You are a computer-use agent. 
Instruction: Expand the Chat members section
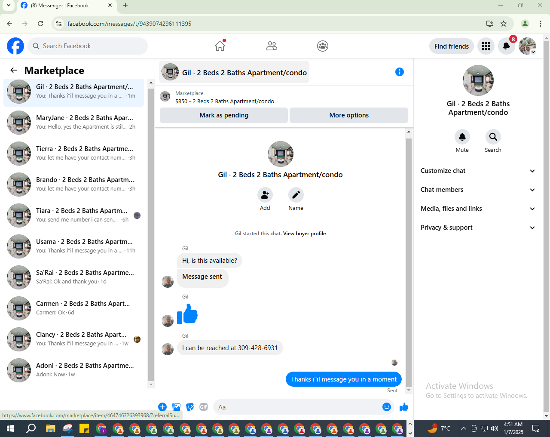click(478, 190)
